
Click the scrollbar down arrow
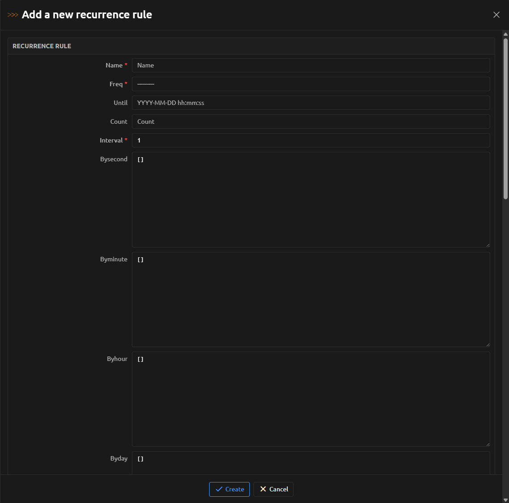505,500
